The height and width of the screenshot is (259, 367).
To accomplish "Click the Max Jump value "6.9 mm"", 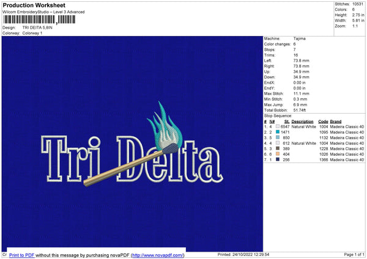I will tap(300, 104).
